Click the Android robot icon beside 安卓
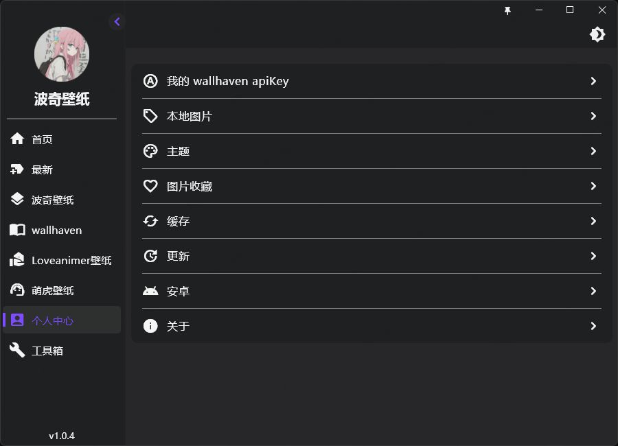Viewport: 618px width, 446px height. tap(150, 291)
